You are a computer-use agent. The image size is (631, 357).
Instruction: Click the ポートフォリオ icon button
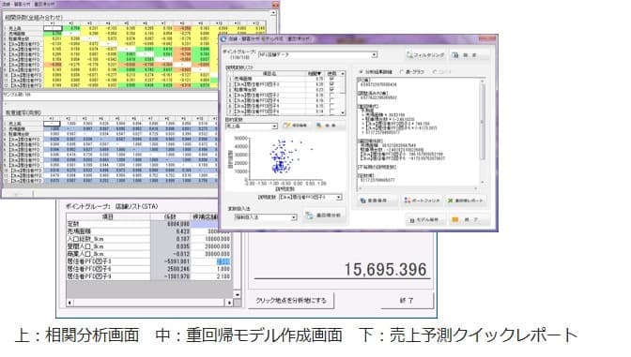(423, 200)
